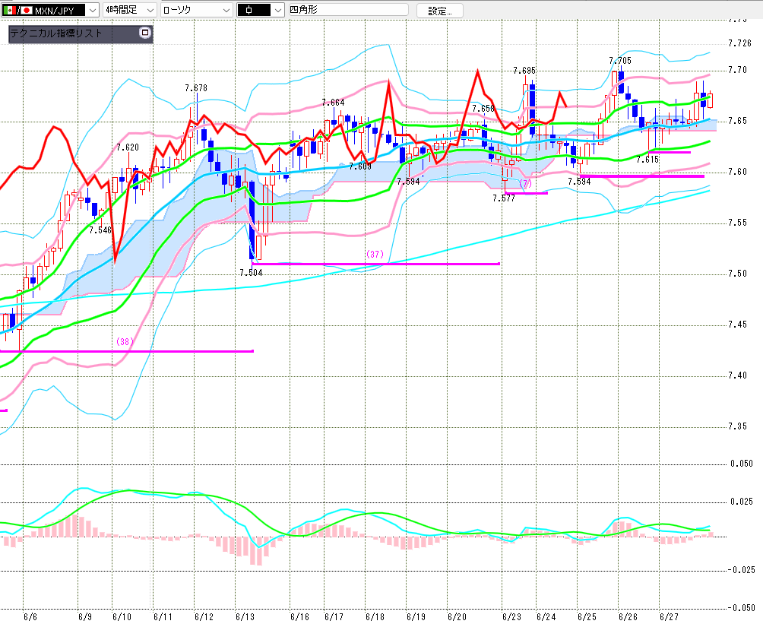The image size is (763, 624).
Task: Click the 7.35 price axis value
Action: tap(738, 426)
